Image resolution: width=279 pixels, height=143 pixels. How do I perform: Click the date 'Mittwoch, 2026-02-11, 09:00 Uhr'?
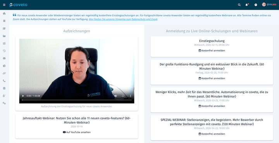pyautogui.click(x=212, y=45)
